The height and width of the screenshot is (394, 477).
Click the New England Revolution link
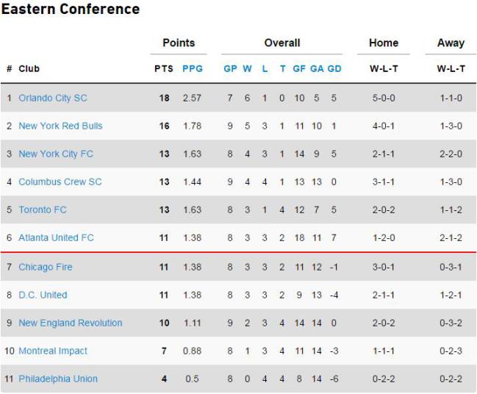point(71,323)
